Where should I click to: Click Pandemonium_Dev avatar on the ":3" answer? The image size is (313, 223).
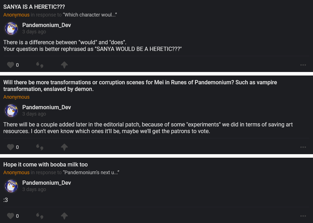pyautogui.click(x=11, y=186)
